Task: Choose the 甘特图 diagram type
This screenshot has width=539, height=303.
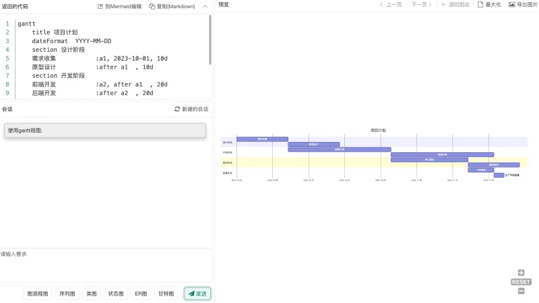Action: click(x=166, y=294)
